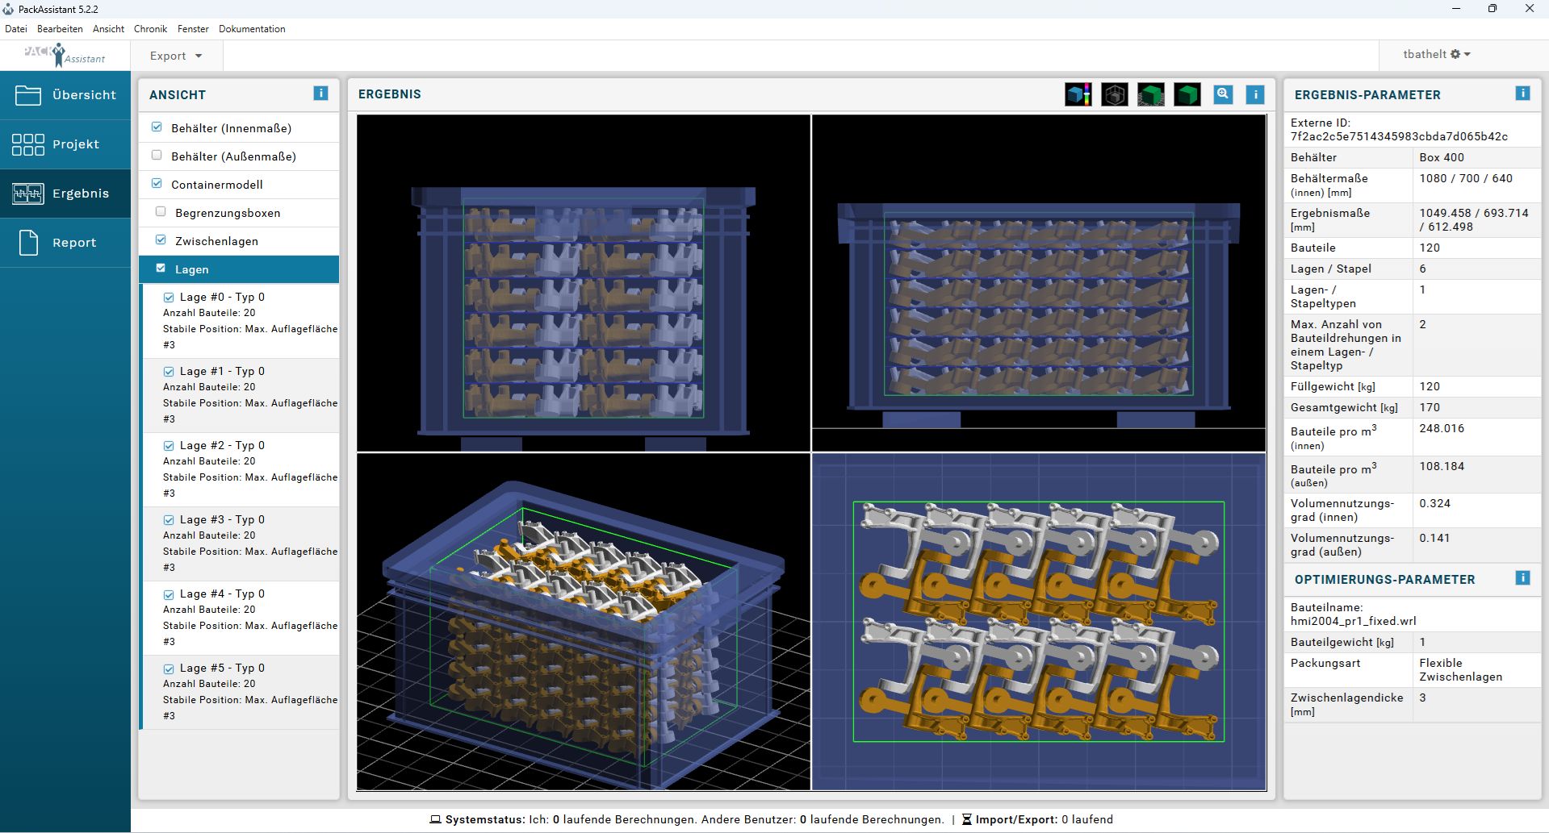Screen dimensions: 1549x833
Task: Toggle visibility of Lage #2 layer
Action: click(x=169, y=446)
